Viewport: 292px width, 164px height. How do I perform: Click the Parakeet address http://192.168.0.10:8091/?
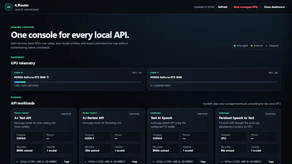(243, 161)
